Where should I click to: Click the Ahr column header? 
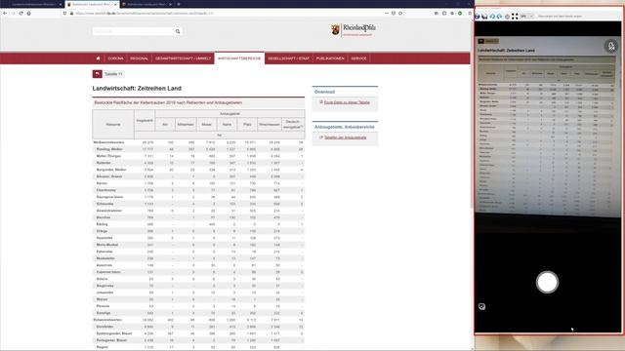(165, 124)
